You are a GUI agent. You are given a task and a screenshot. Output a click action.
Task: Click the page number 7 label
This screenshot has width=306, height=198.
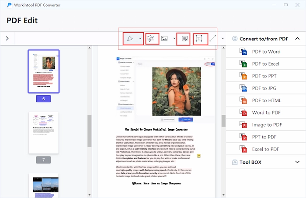point(43,160)
